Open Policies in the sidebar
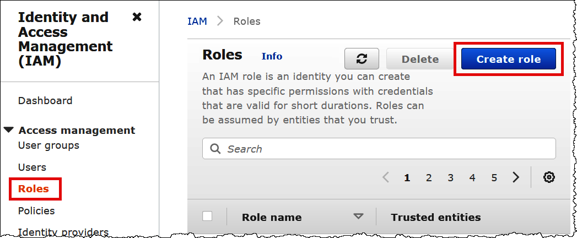577x238 pixels. pyautogui.click(x=36, y=210)
